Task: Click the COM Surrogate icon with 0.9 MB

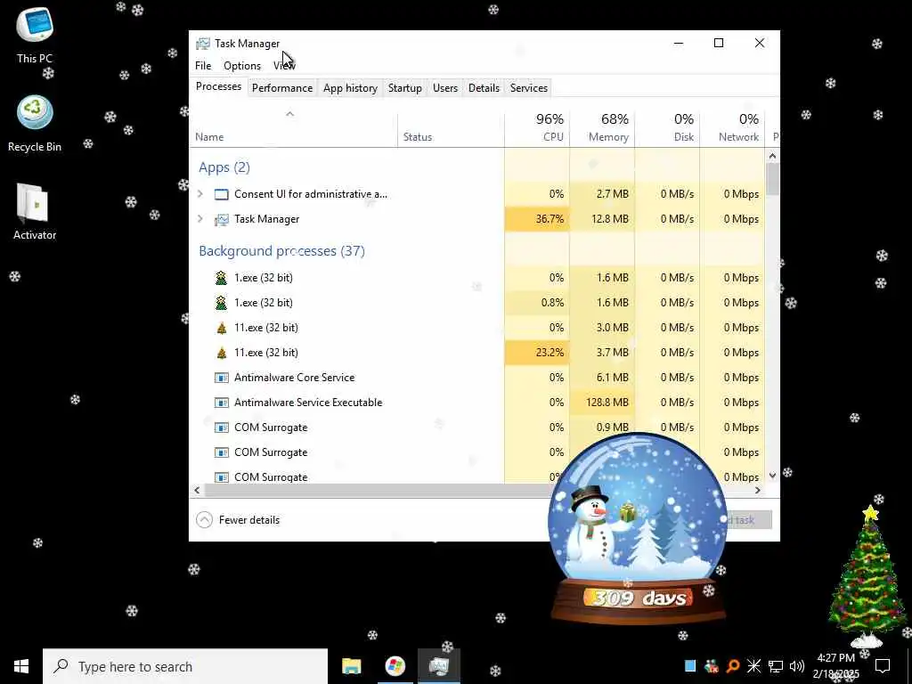Action: [x=221, y=427]
